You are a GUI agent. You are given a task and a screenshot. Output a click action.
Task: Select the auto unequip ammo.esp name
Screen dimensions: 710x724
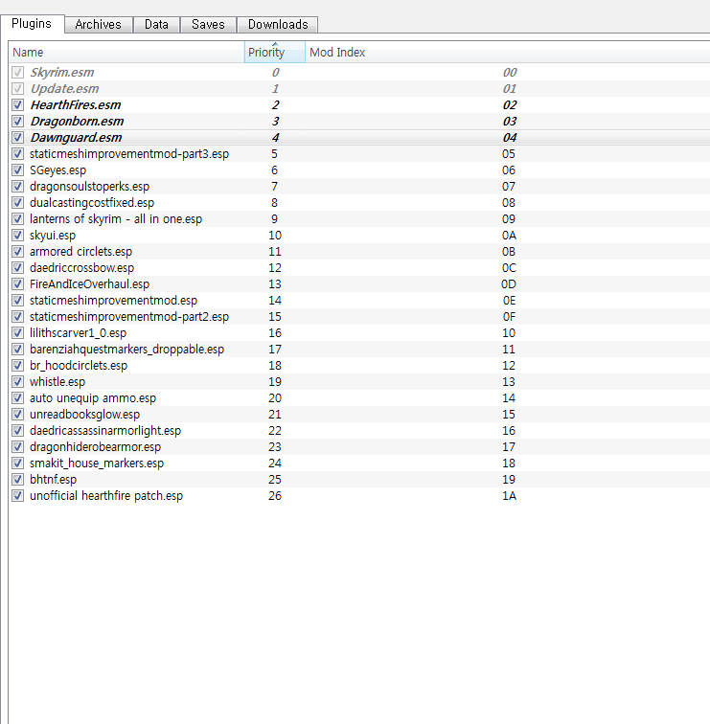tap(93, 398)
